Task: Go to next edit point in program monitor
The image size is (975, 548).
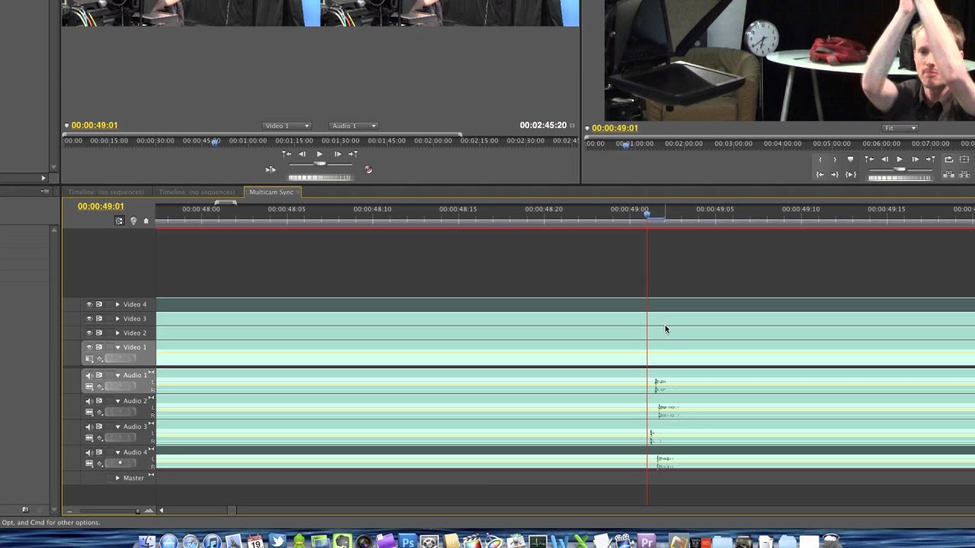Action: [931, 159]
